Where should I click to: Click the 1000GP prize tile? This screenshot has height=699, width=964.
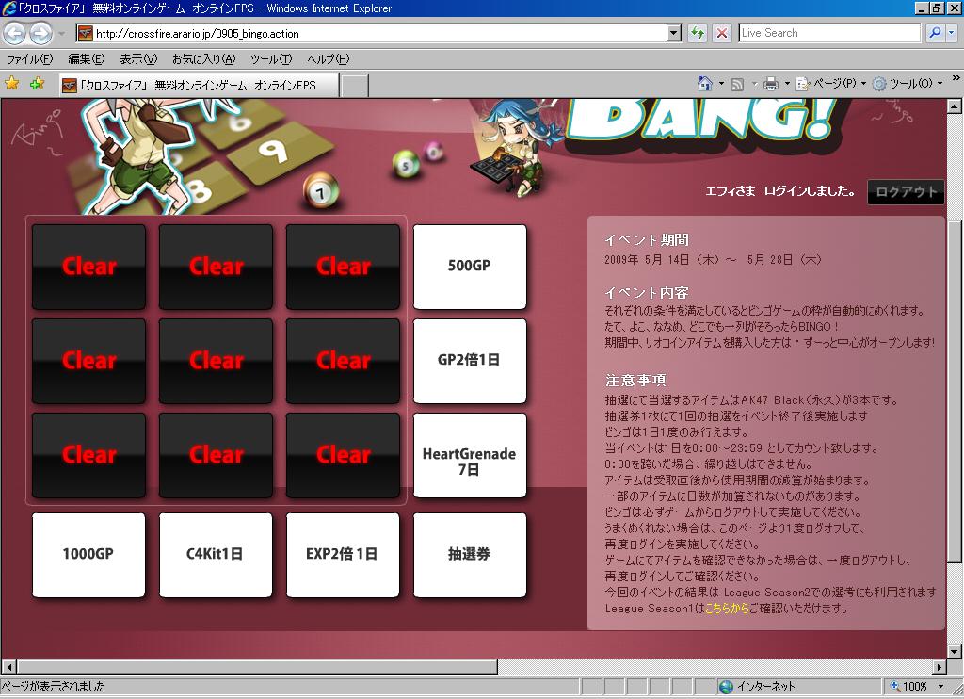click(x=88, y=555)
